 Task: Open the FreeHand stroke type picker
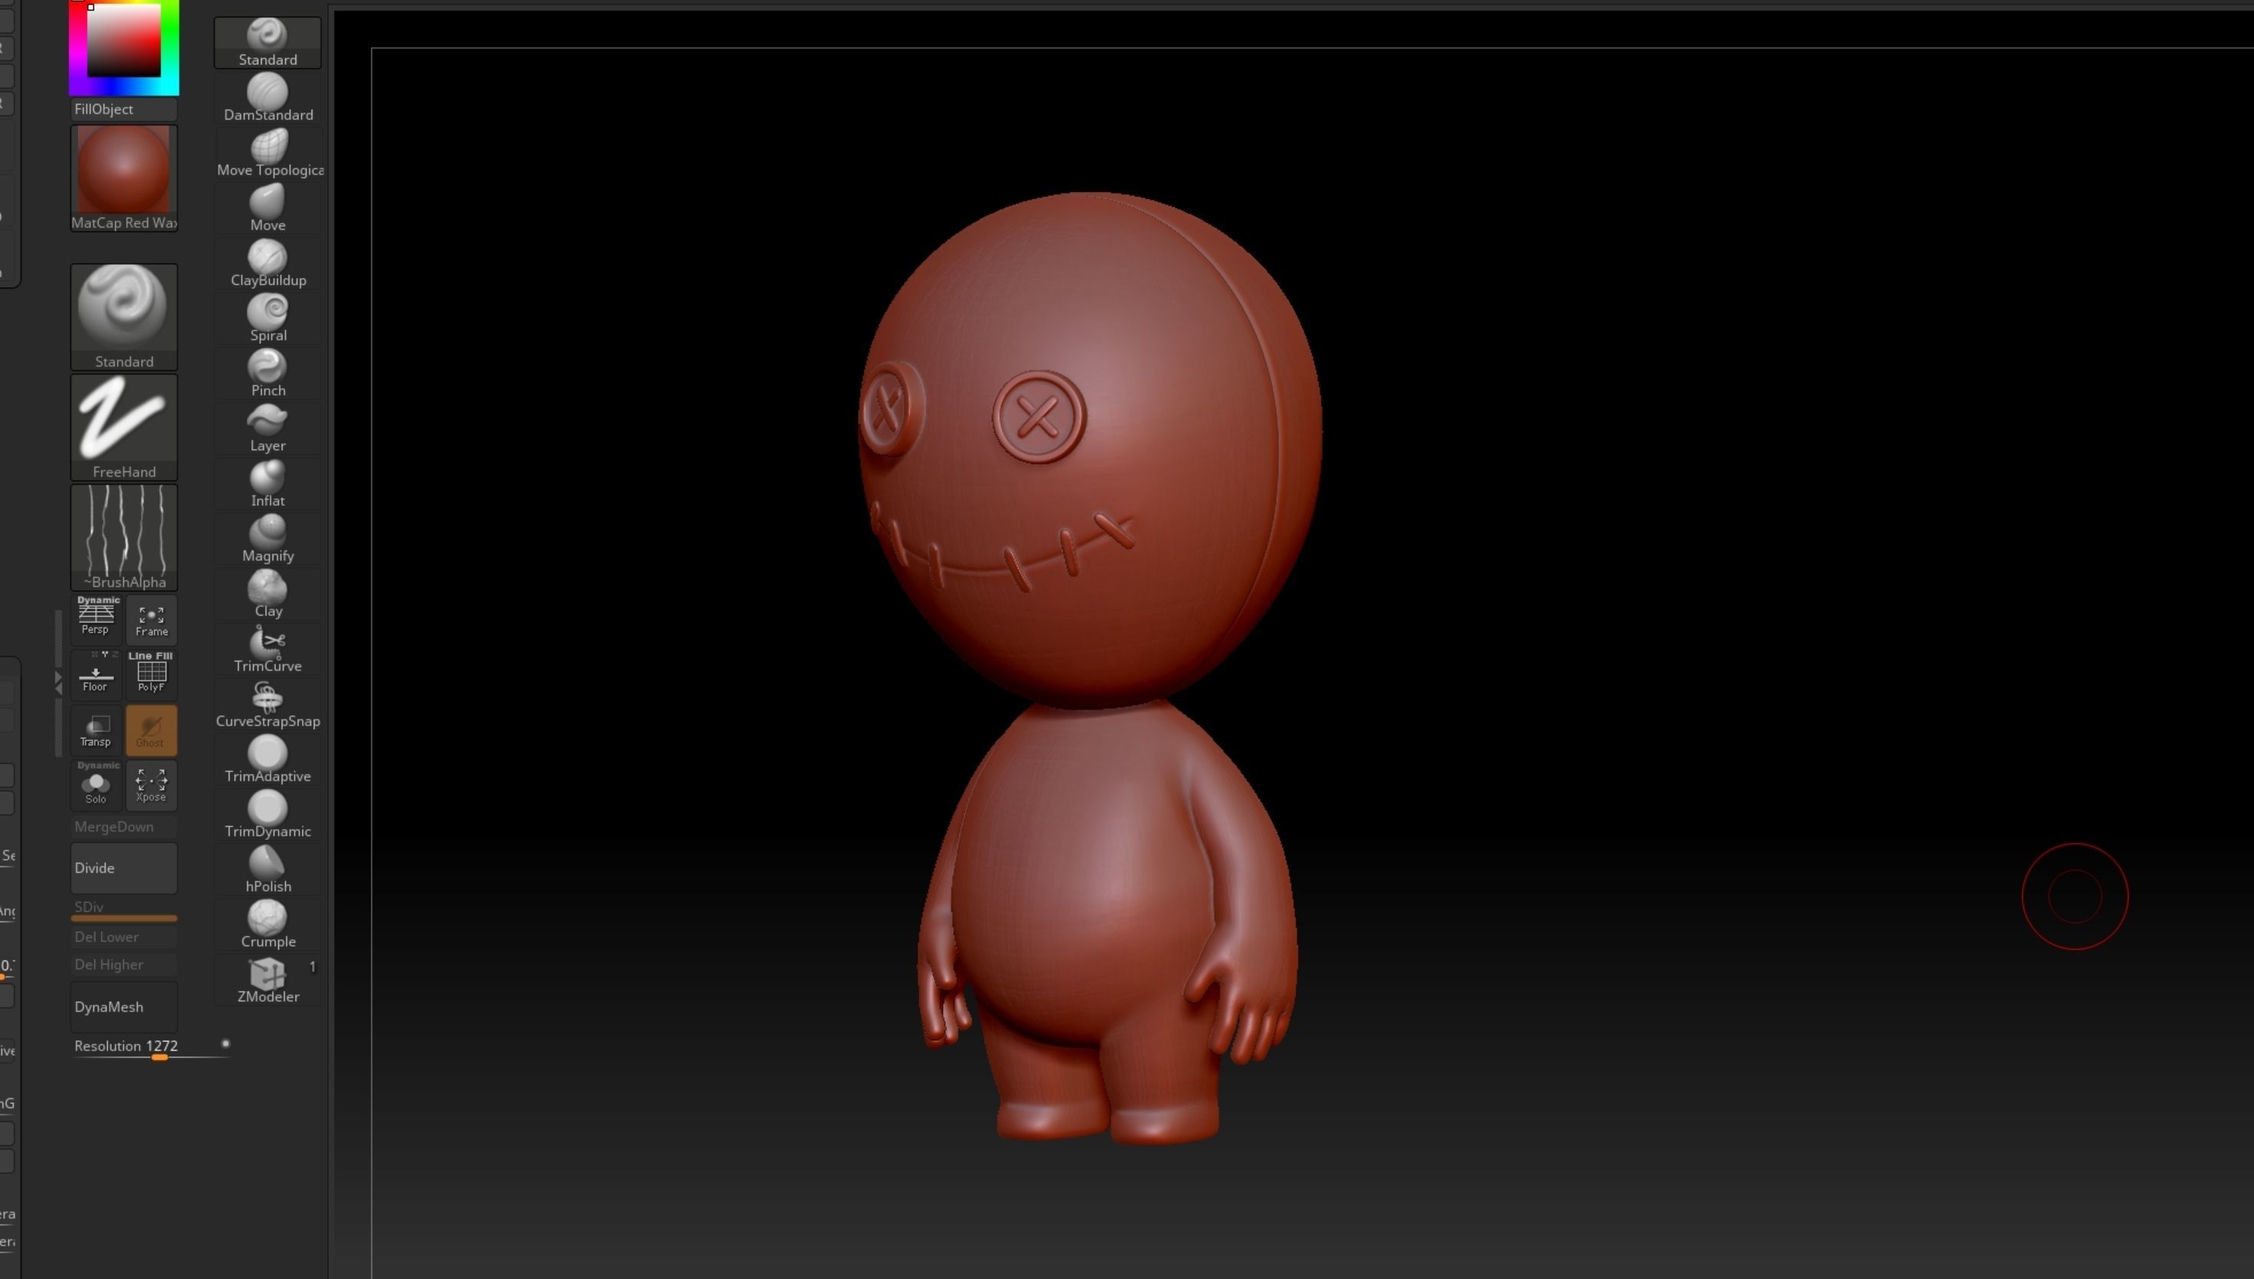point(124,427)
